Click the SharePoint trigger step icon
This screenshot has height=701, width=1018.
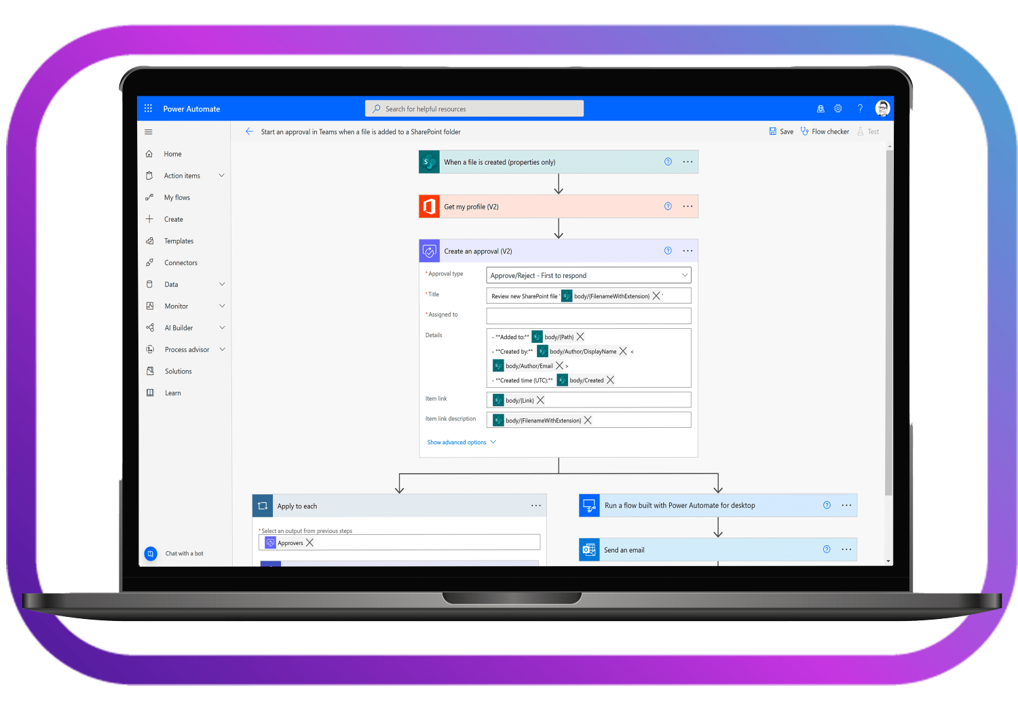click(430, 162)
